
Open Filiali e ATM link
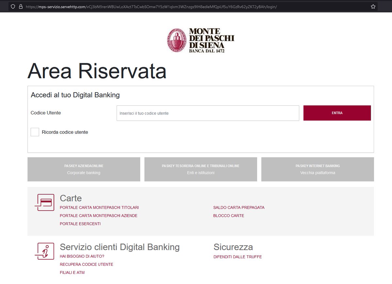tap(72, 273)
